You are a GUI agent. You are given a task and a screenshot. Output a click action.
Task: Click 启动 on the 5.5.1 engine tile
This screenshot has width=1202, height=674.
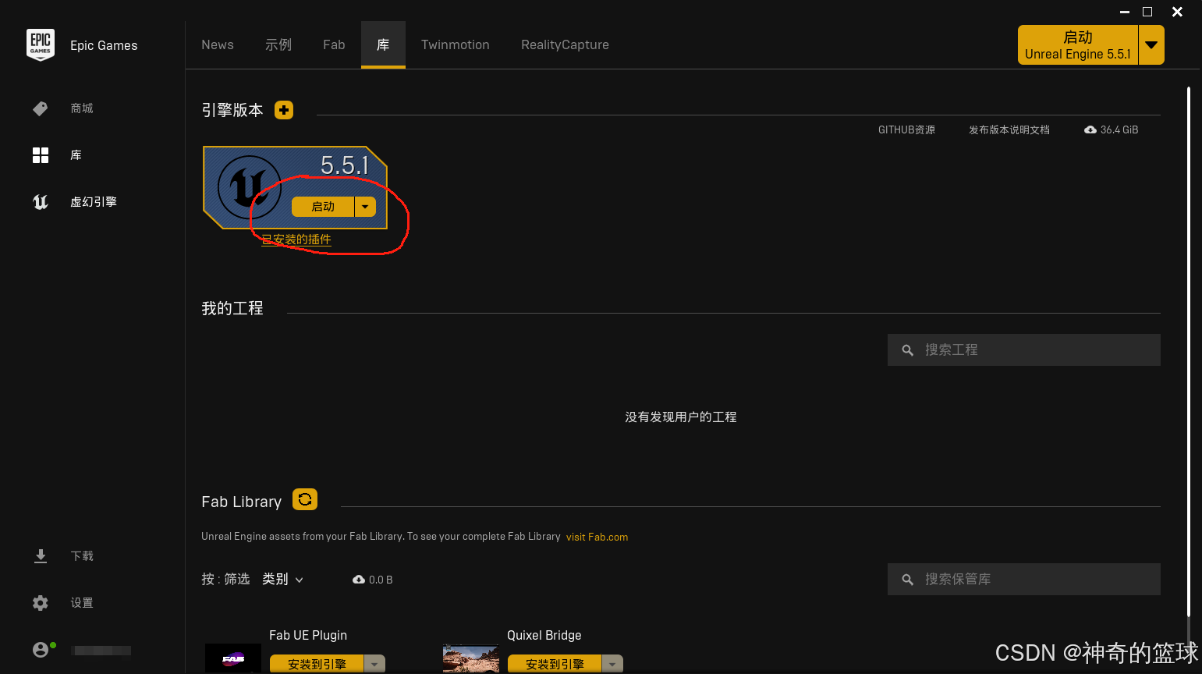point(323,207)
